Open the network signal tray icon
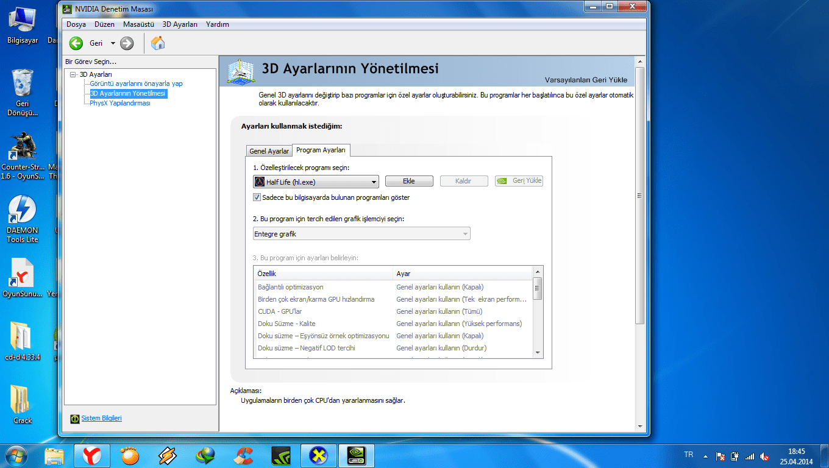 pos(750,456)
